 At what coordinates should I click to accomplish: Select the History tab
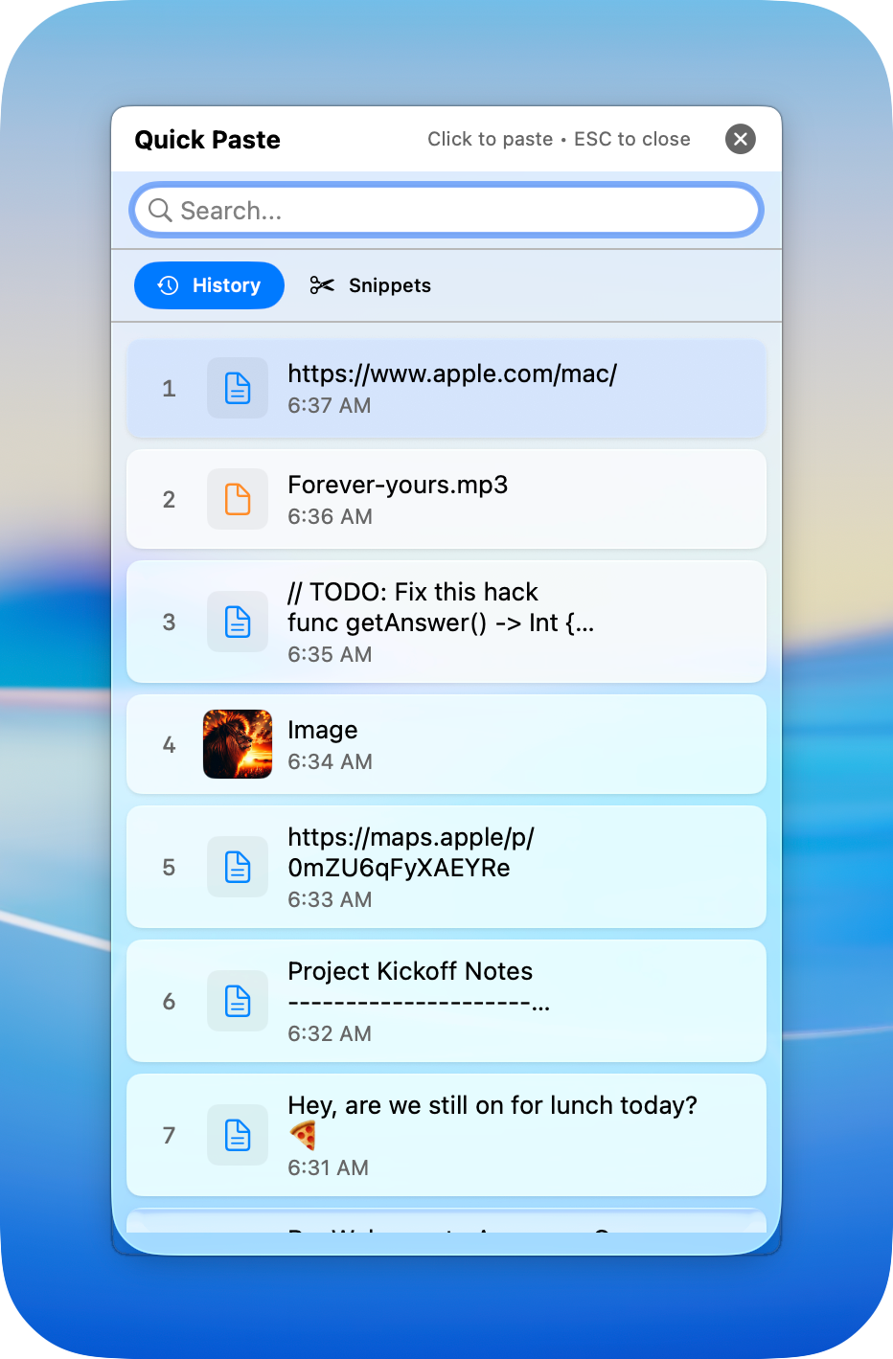(209, 284)
